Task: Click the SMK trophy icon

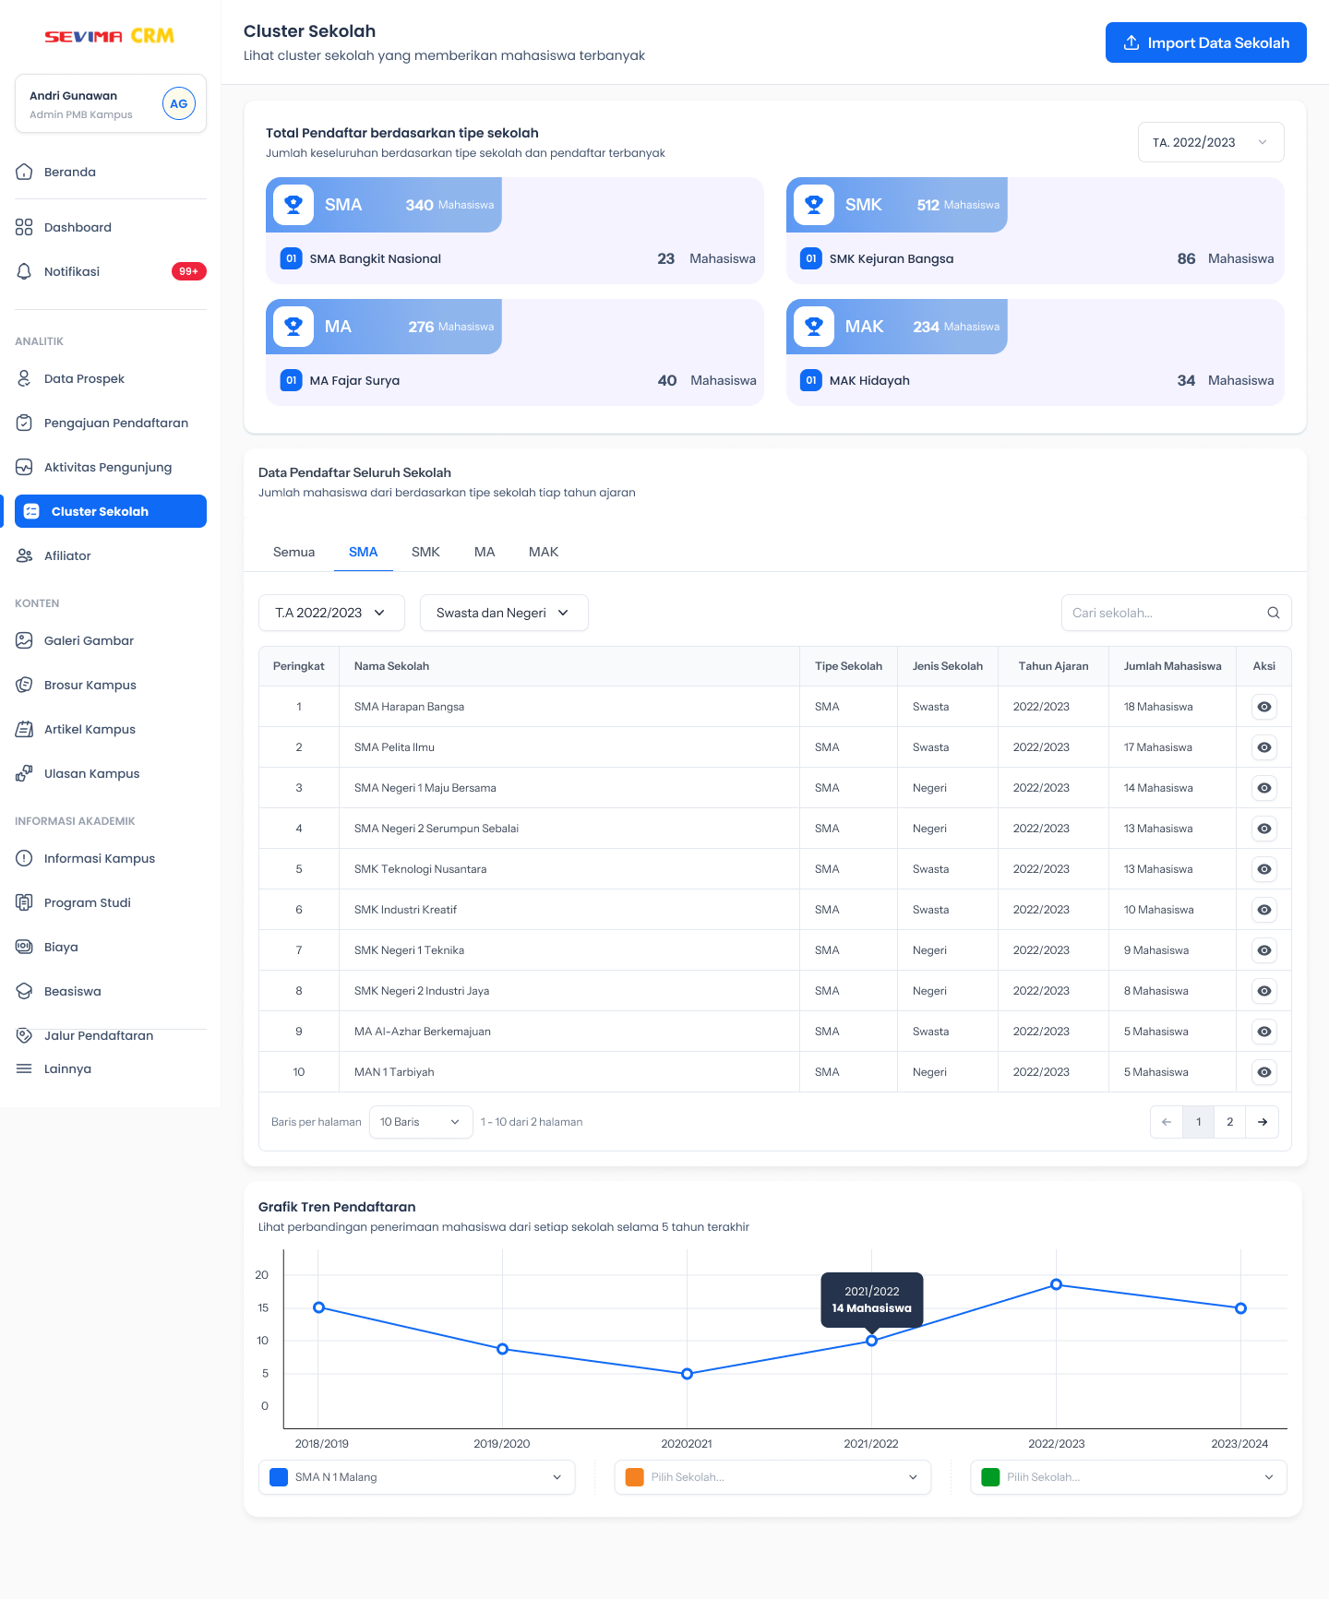Action: pos(814,205)
